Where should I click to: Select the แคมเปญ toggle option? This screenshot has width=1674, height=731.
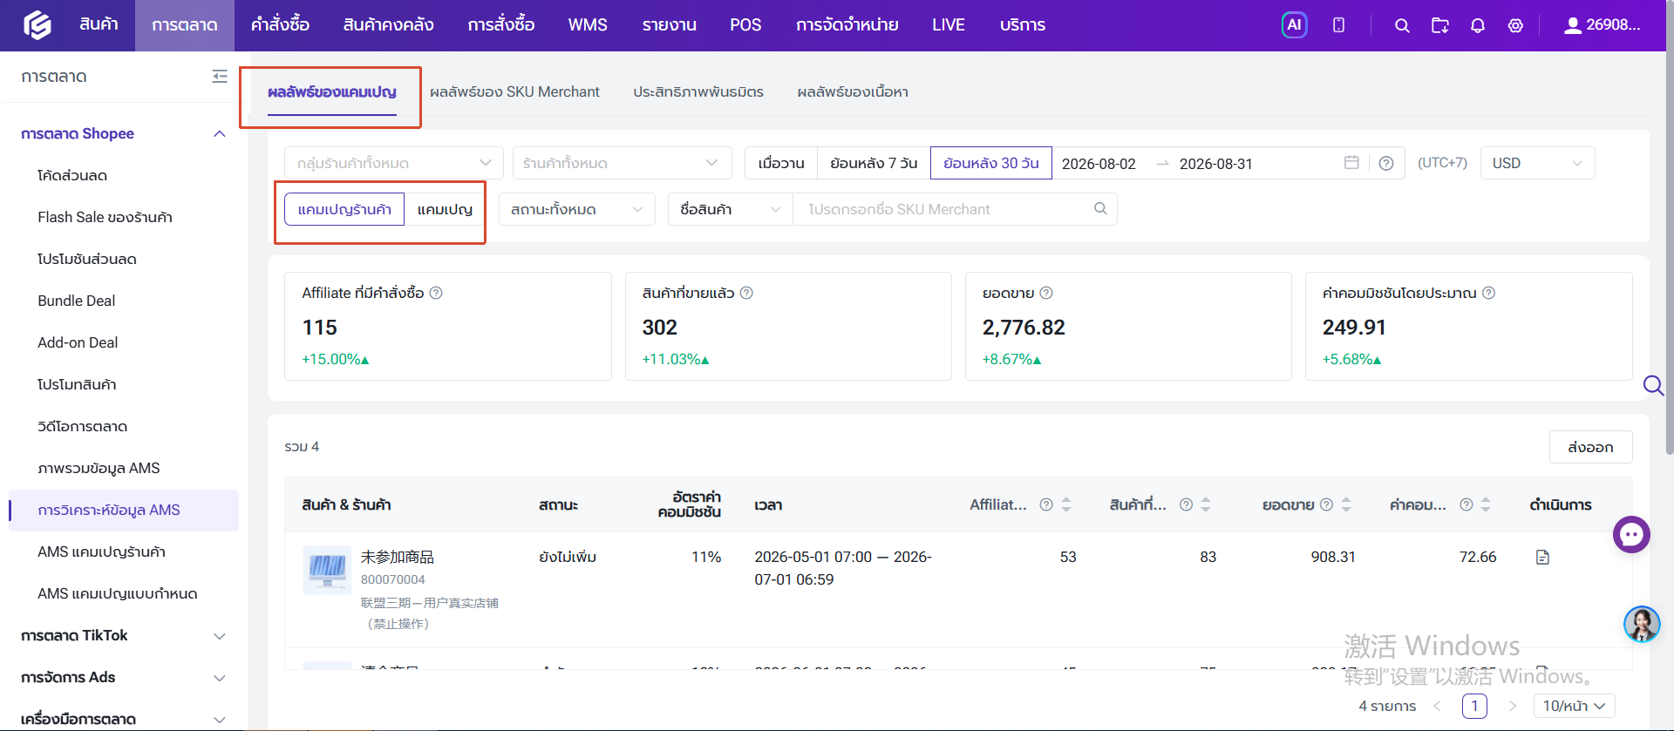coord(445,209)
